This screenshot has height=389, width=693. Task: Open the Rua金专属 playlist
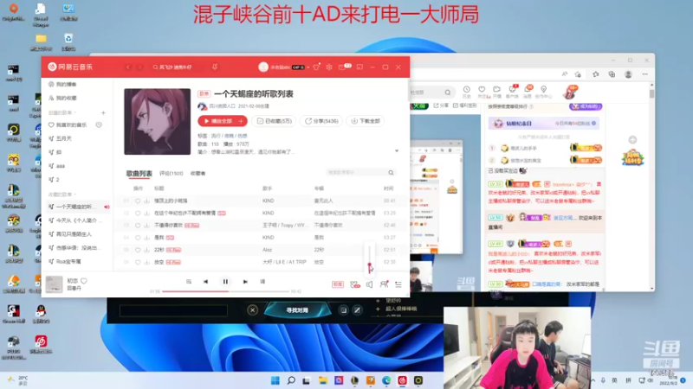65,262
